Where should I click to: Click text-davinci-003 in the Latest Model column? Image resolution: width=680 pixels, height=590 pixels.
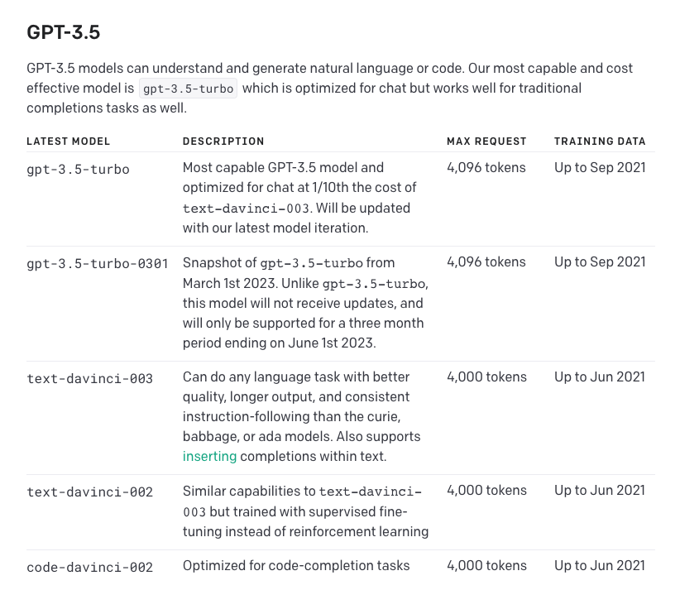(x=89, y=378)
